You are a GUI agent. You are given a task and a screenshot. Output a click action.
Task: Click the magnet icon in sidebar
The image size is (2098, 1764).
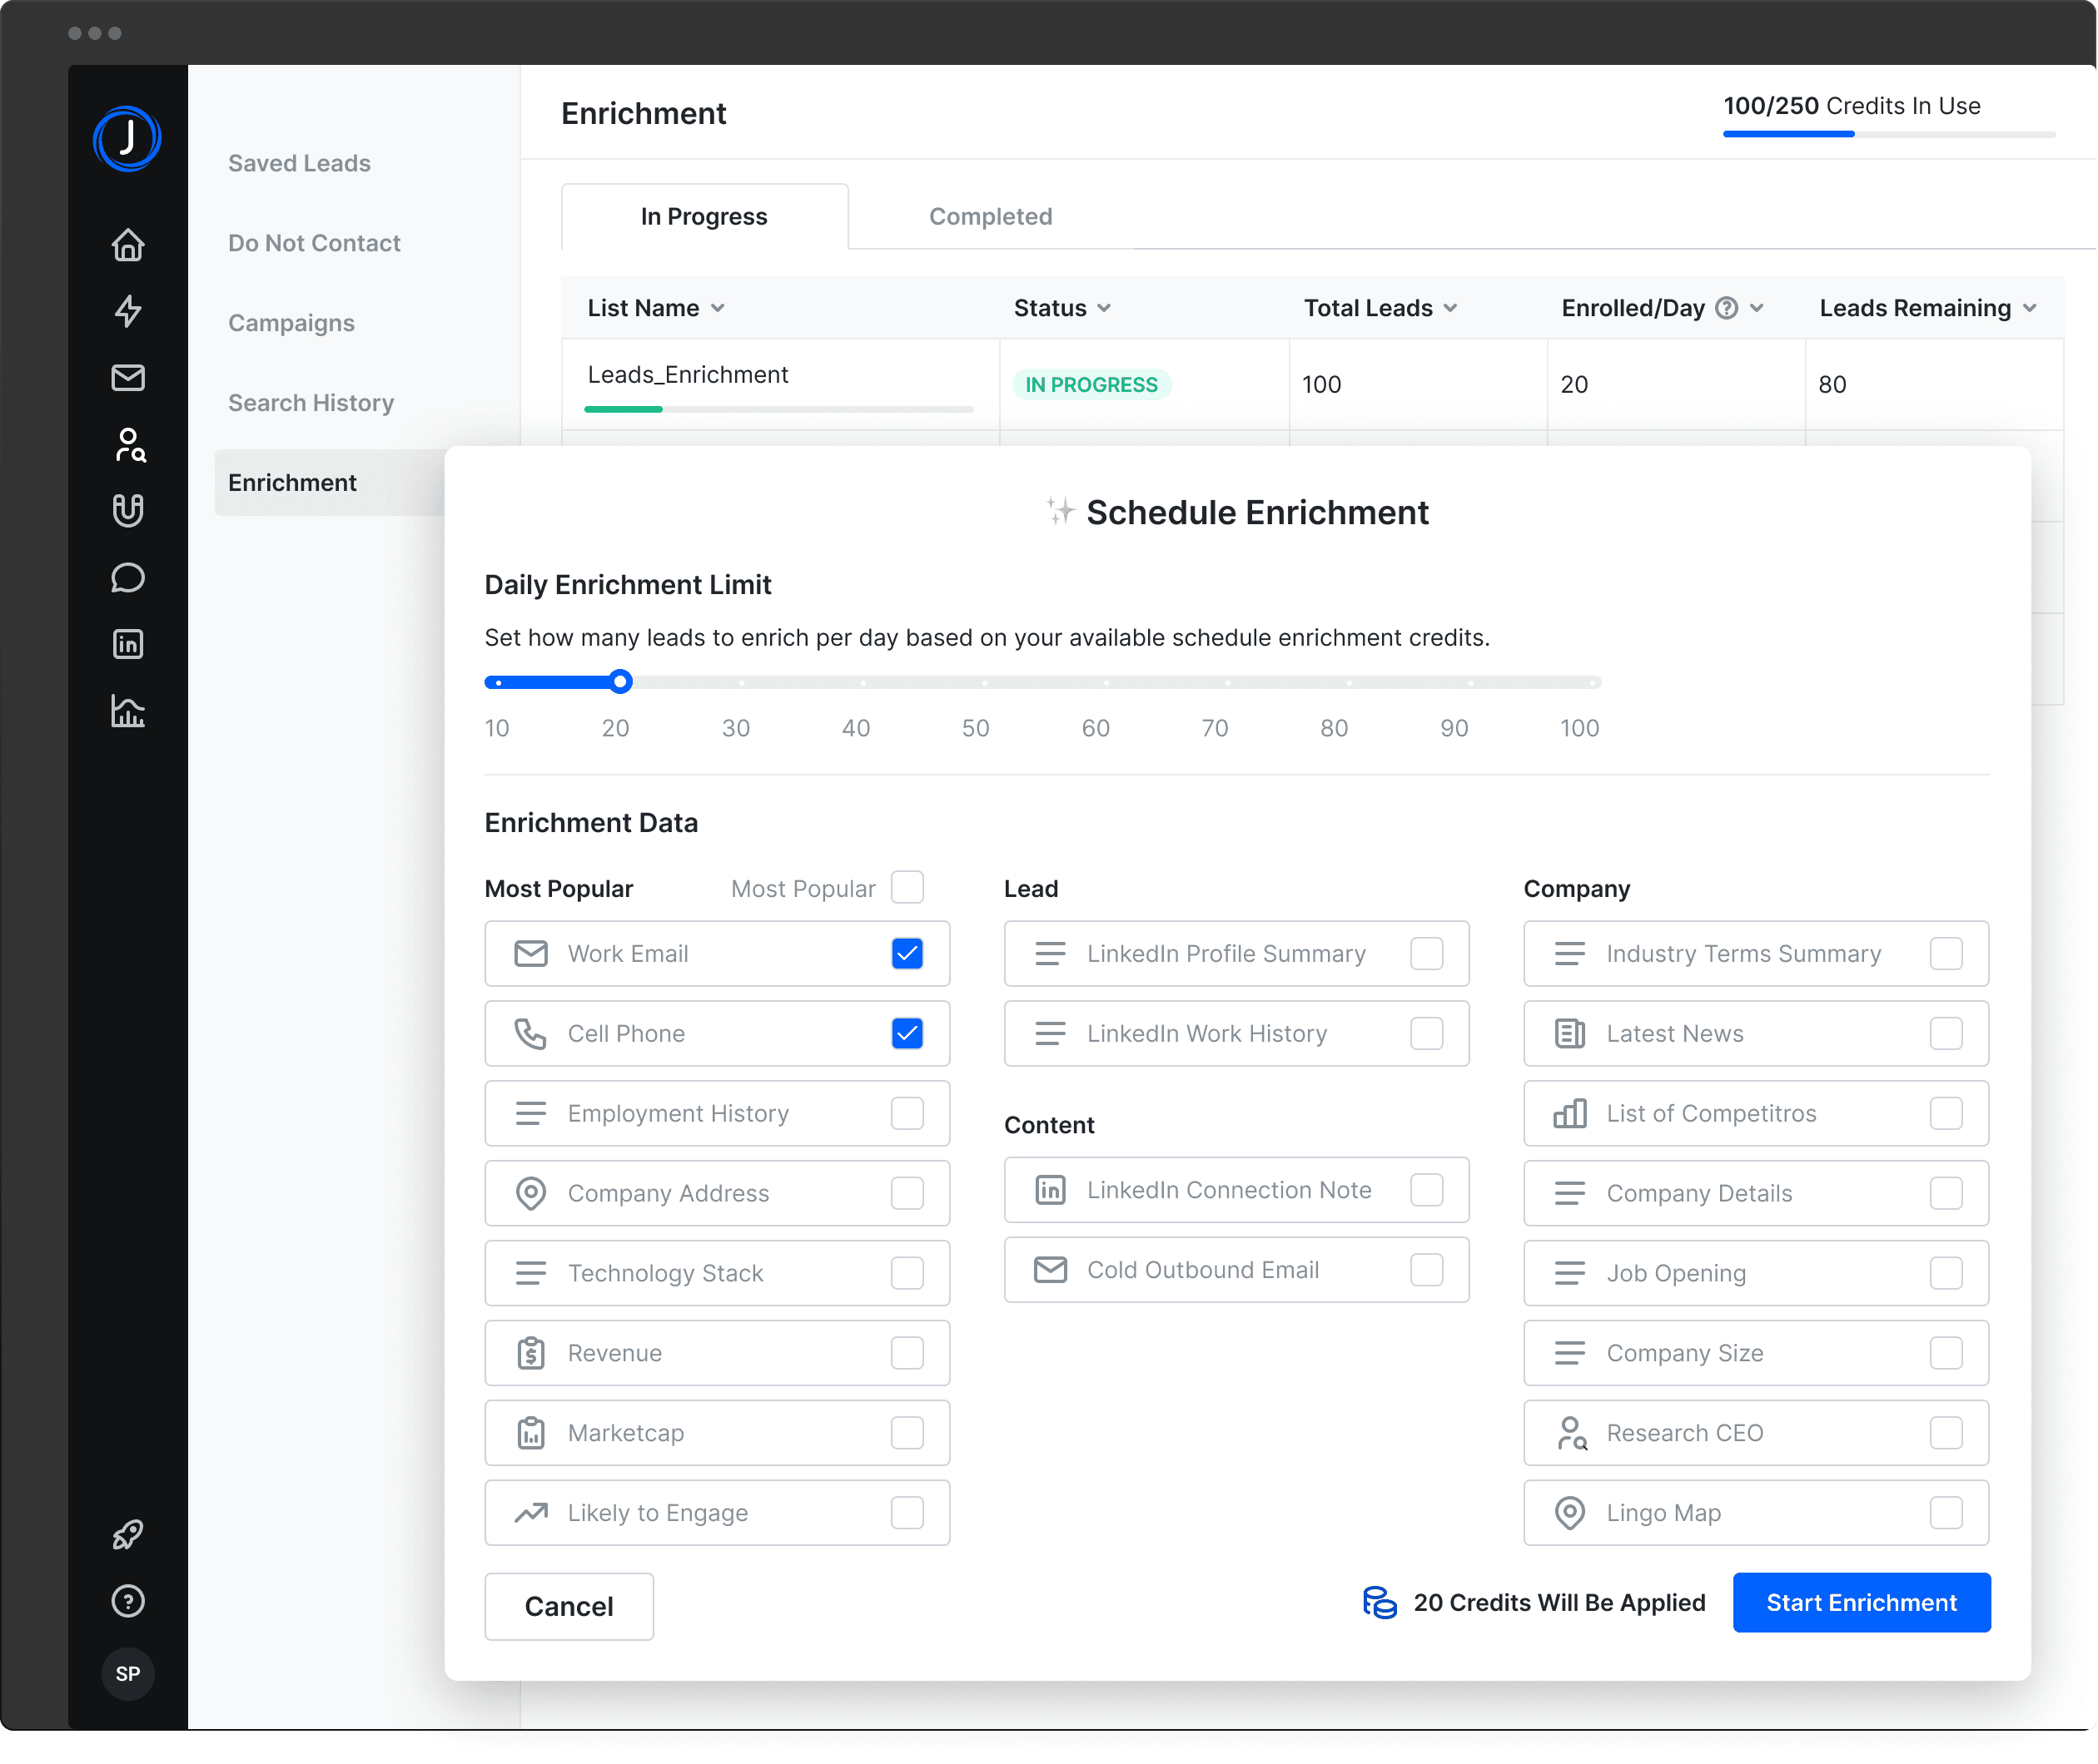pos(128,510)
